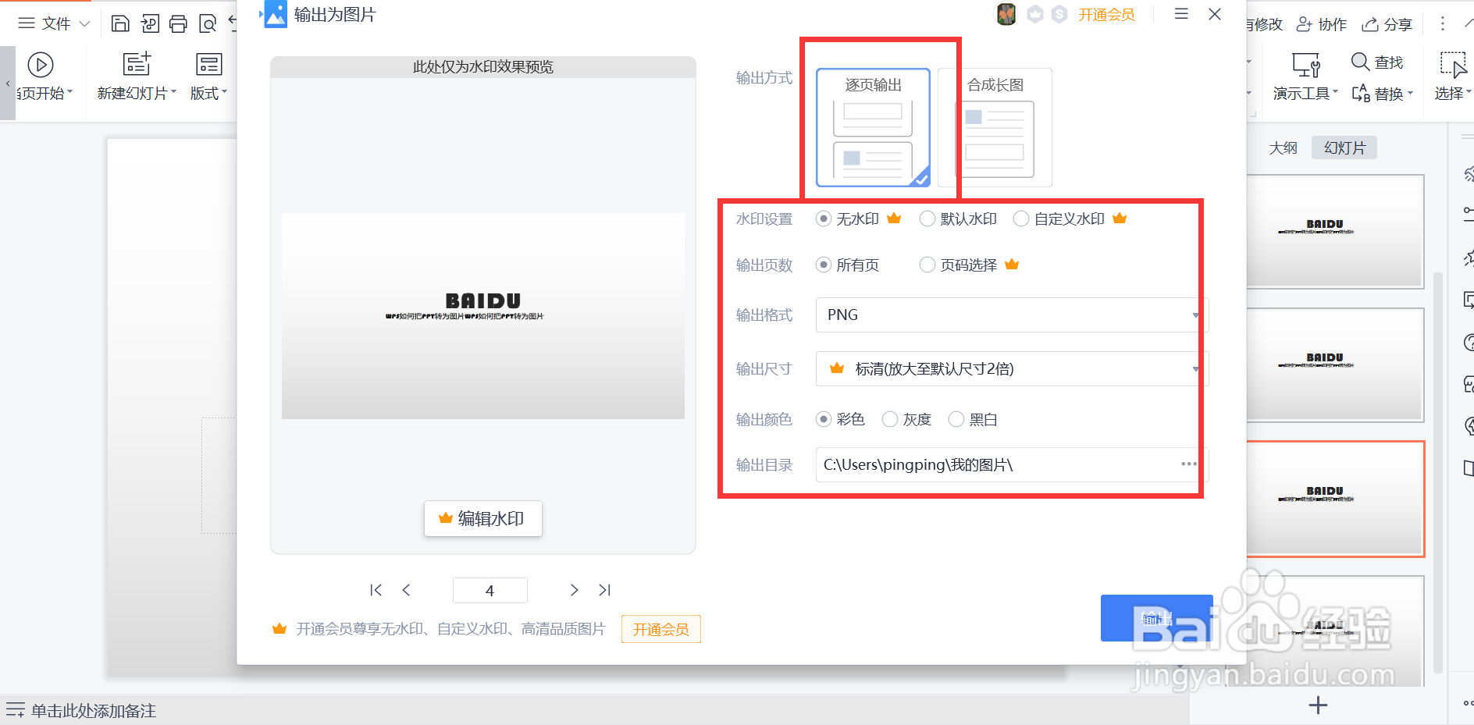Click the add notes area (单击此处添加备注)
The image size is (1474, 725).
pyautogui.click(x=94, y=710)
